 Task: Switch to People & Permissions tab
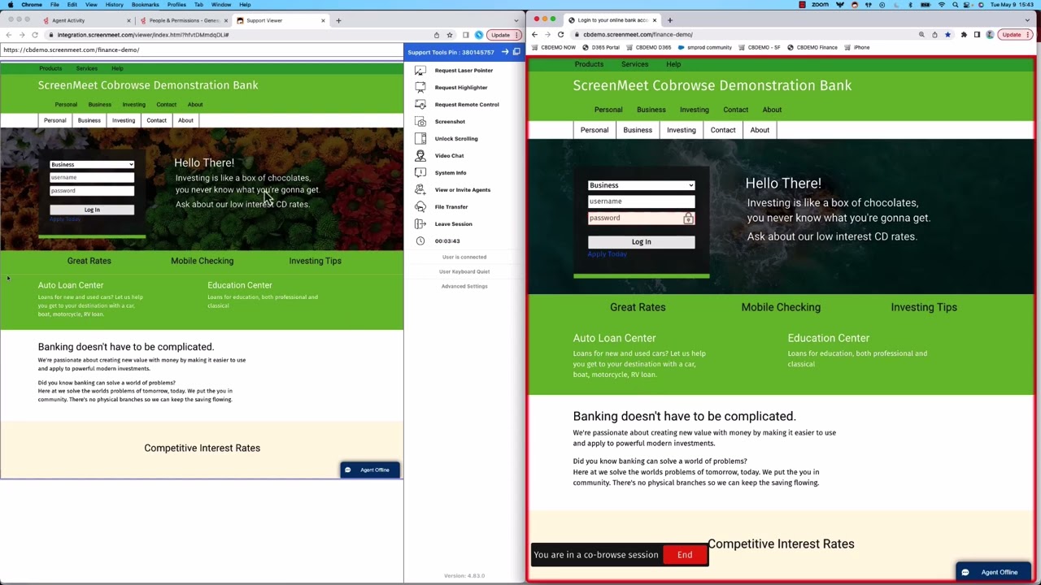tap(184, 20)
